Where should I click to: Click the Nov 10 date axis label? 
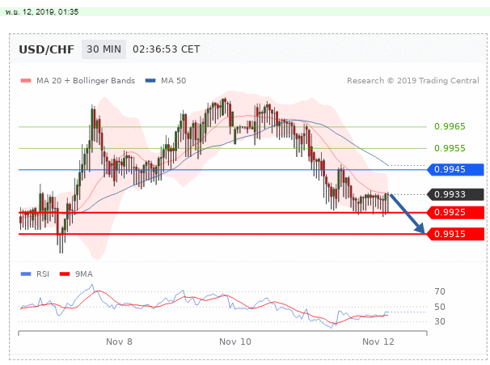pyautogui.click(x=235, y=342)
